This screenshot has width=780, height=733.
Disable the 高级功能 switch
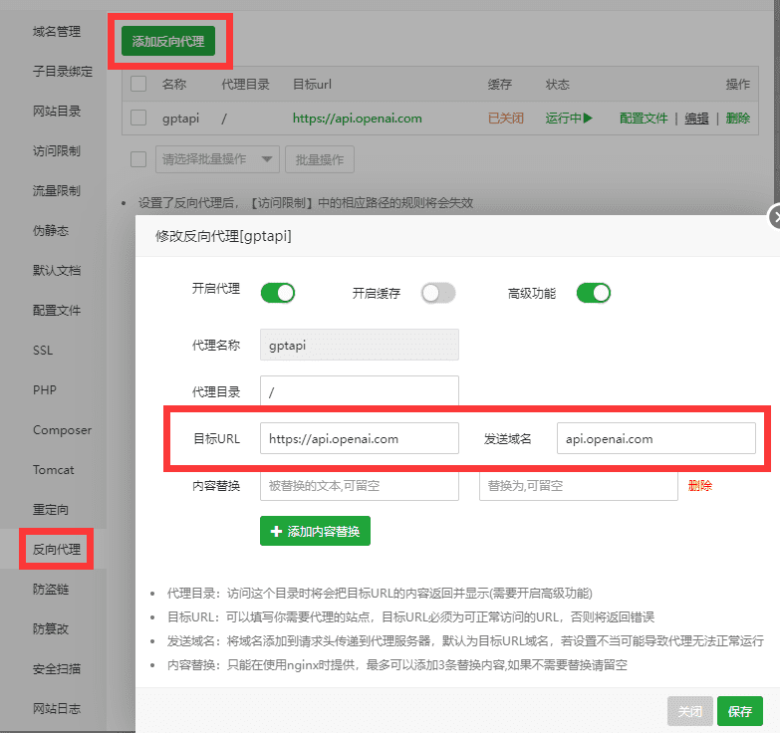(593, 293)
